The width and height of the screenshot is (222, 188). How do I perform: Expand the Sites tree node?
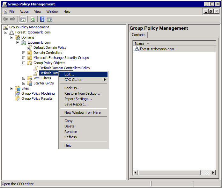coord(11,88)
